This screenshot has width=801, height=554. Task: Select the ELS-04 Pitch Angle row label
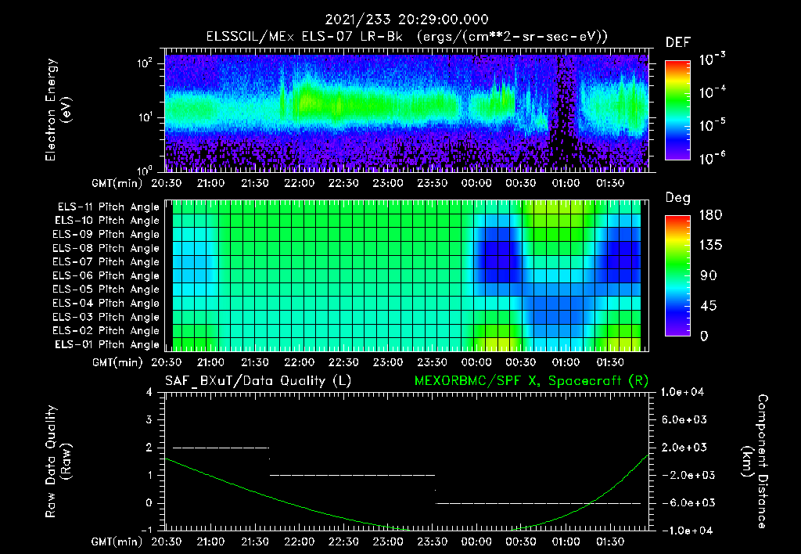[x=106, y=303]
